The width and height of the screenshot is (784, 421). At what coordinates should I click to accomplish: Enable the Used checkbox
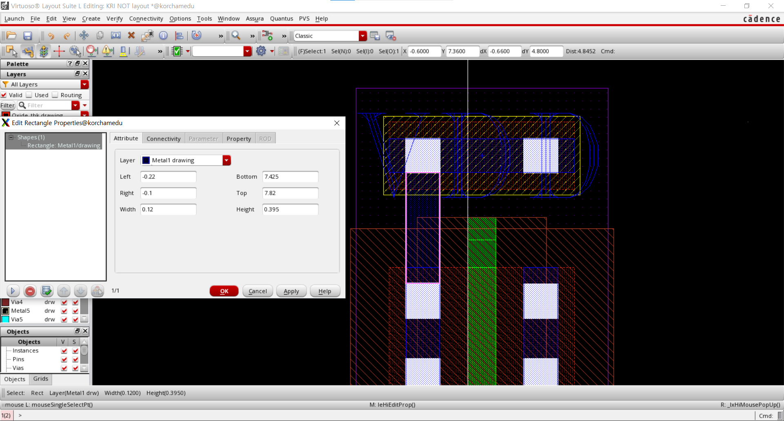click(x=29, y=95)
